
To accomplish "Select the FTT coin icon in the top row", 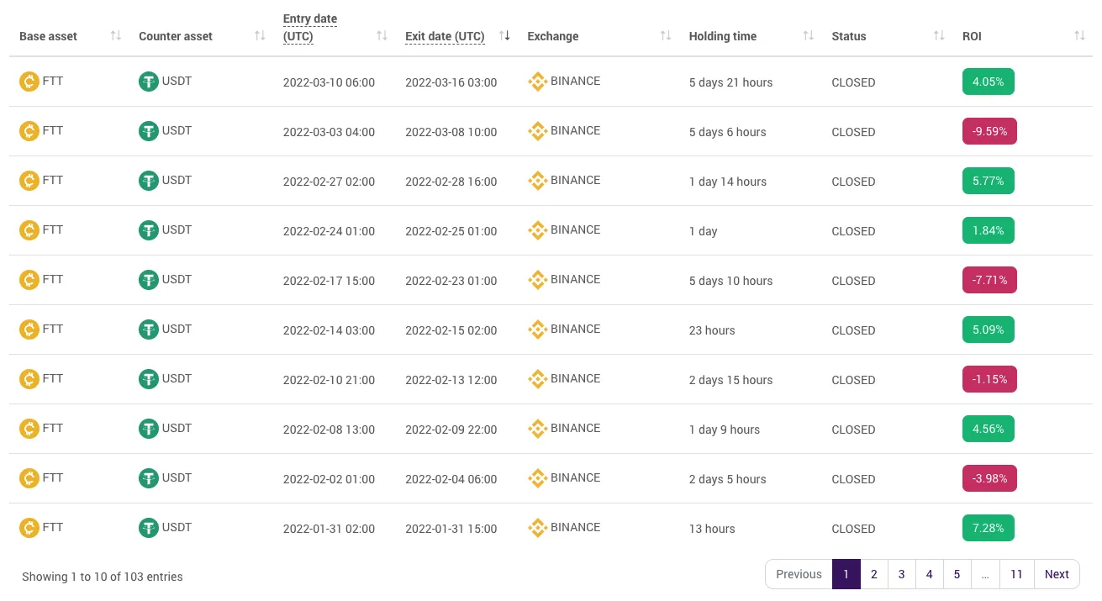I will (x=29, y=82).
